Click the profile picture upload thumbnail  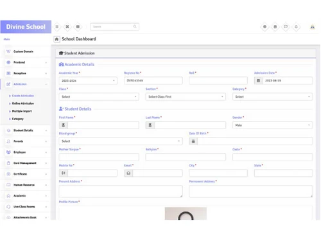[186, 213]
